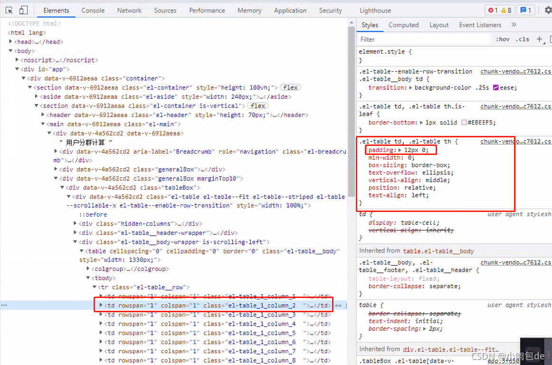This screenshot has width=552, height=365.
Task: Select the Styles pane tab
Action: click(x=370, y=25)
